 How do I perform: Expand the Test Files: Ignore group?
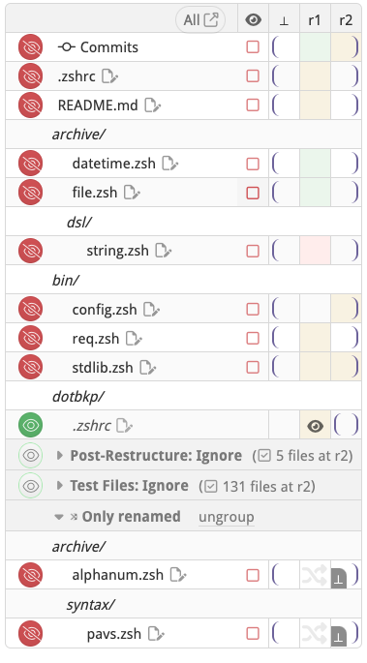(x=60, y=486)
